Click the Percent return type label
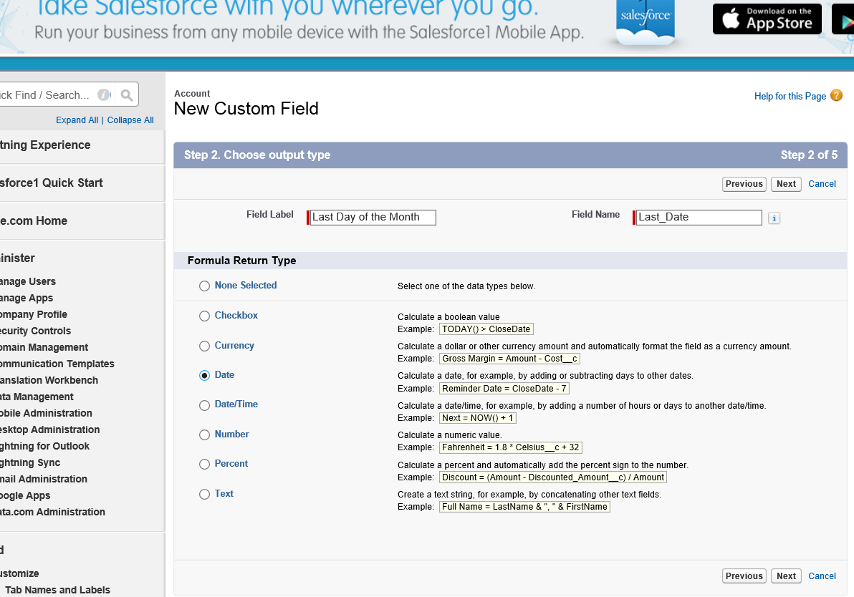The width and height of the screenshot is (854, 597). tap(231, 463)
